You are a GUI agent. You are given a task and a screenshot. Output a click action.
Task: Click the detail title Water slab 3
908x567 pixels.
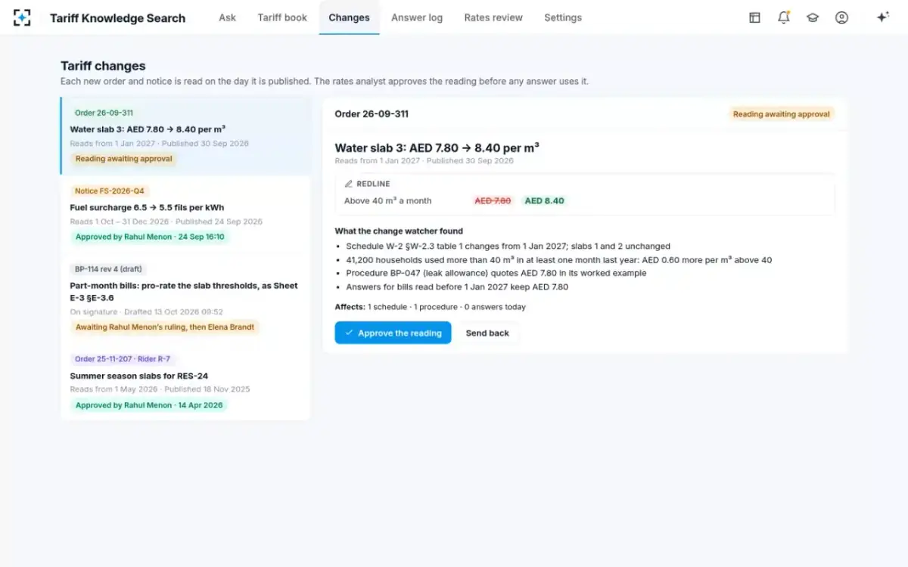point(437,148)
